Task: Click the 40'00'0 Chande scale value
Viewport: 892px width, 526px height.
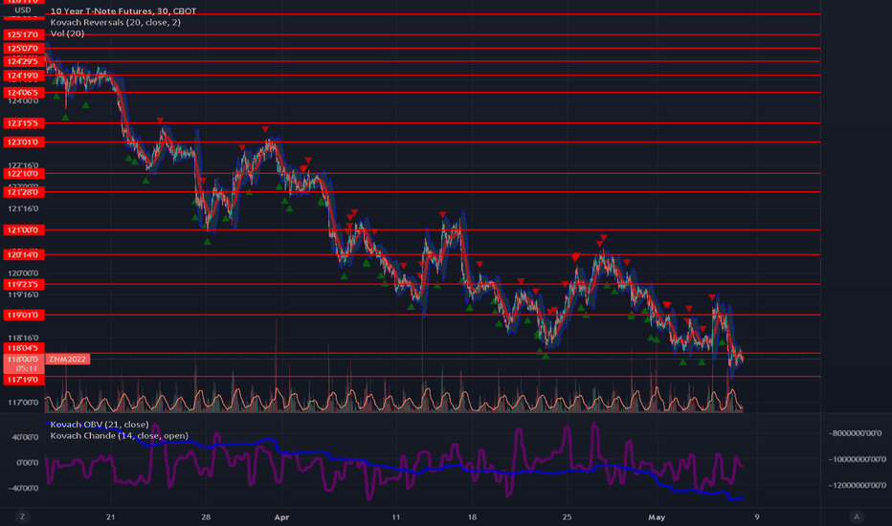Action: tap(26, 437)
